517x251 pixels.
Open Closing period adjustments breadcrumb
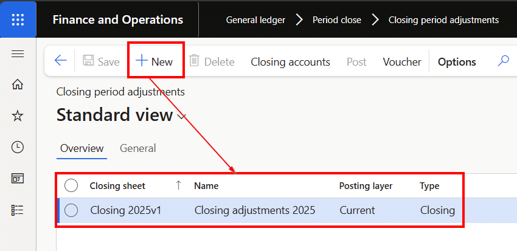tap(443, 20)
